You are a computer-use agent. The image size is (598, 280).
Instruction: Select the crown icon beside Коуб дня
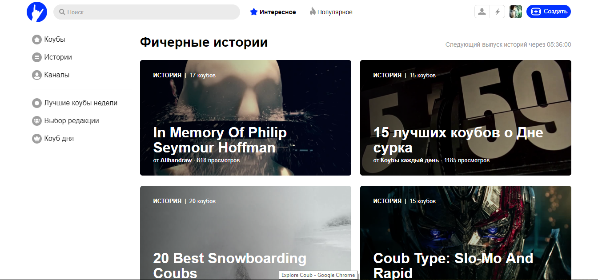[36, 139]
